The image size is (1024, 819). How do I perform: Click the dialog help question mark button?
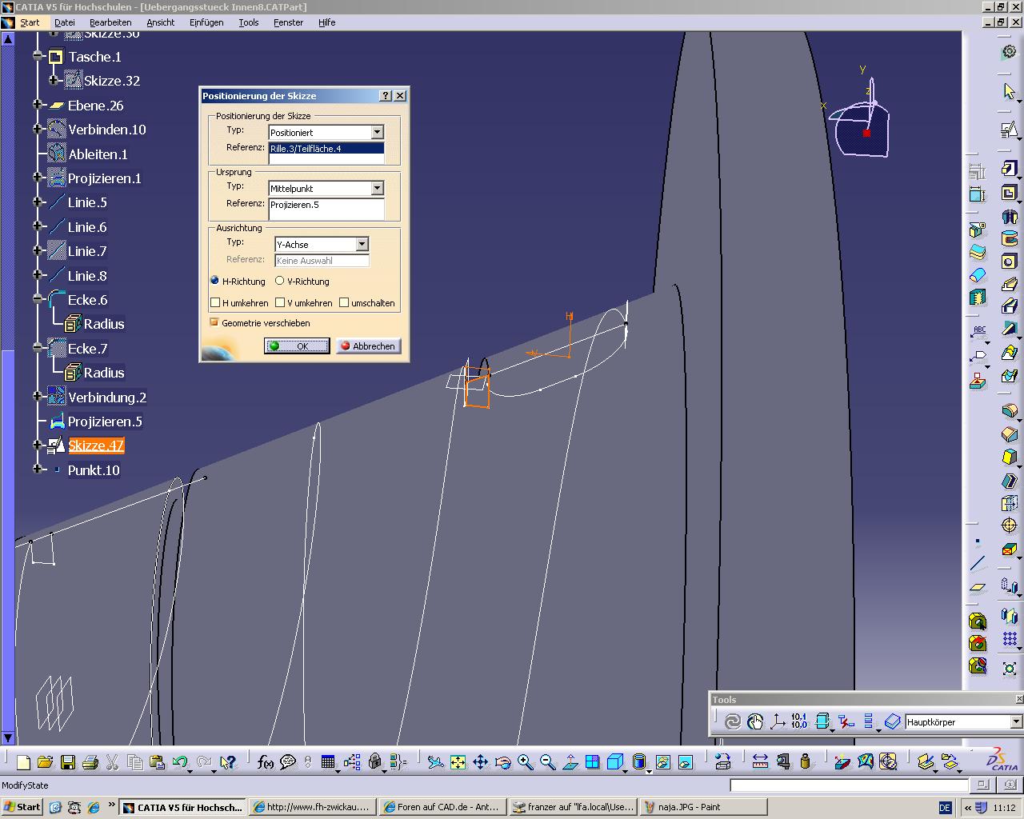click(x=386, y=95)
